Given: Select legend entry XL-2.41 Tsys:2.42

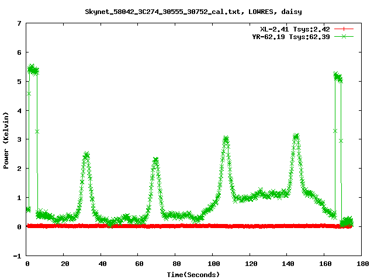Looking at the screenshot, I should (295, 29).
